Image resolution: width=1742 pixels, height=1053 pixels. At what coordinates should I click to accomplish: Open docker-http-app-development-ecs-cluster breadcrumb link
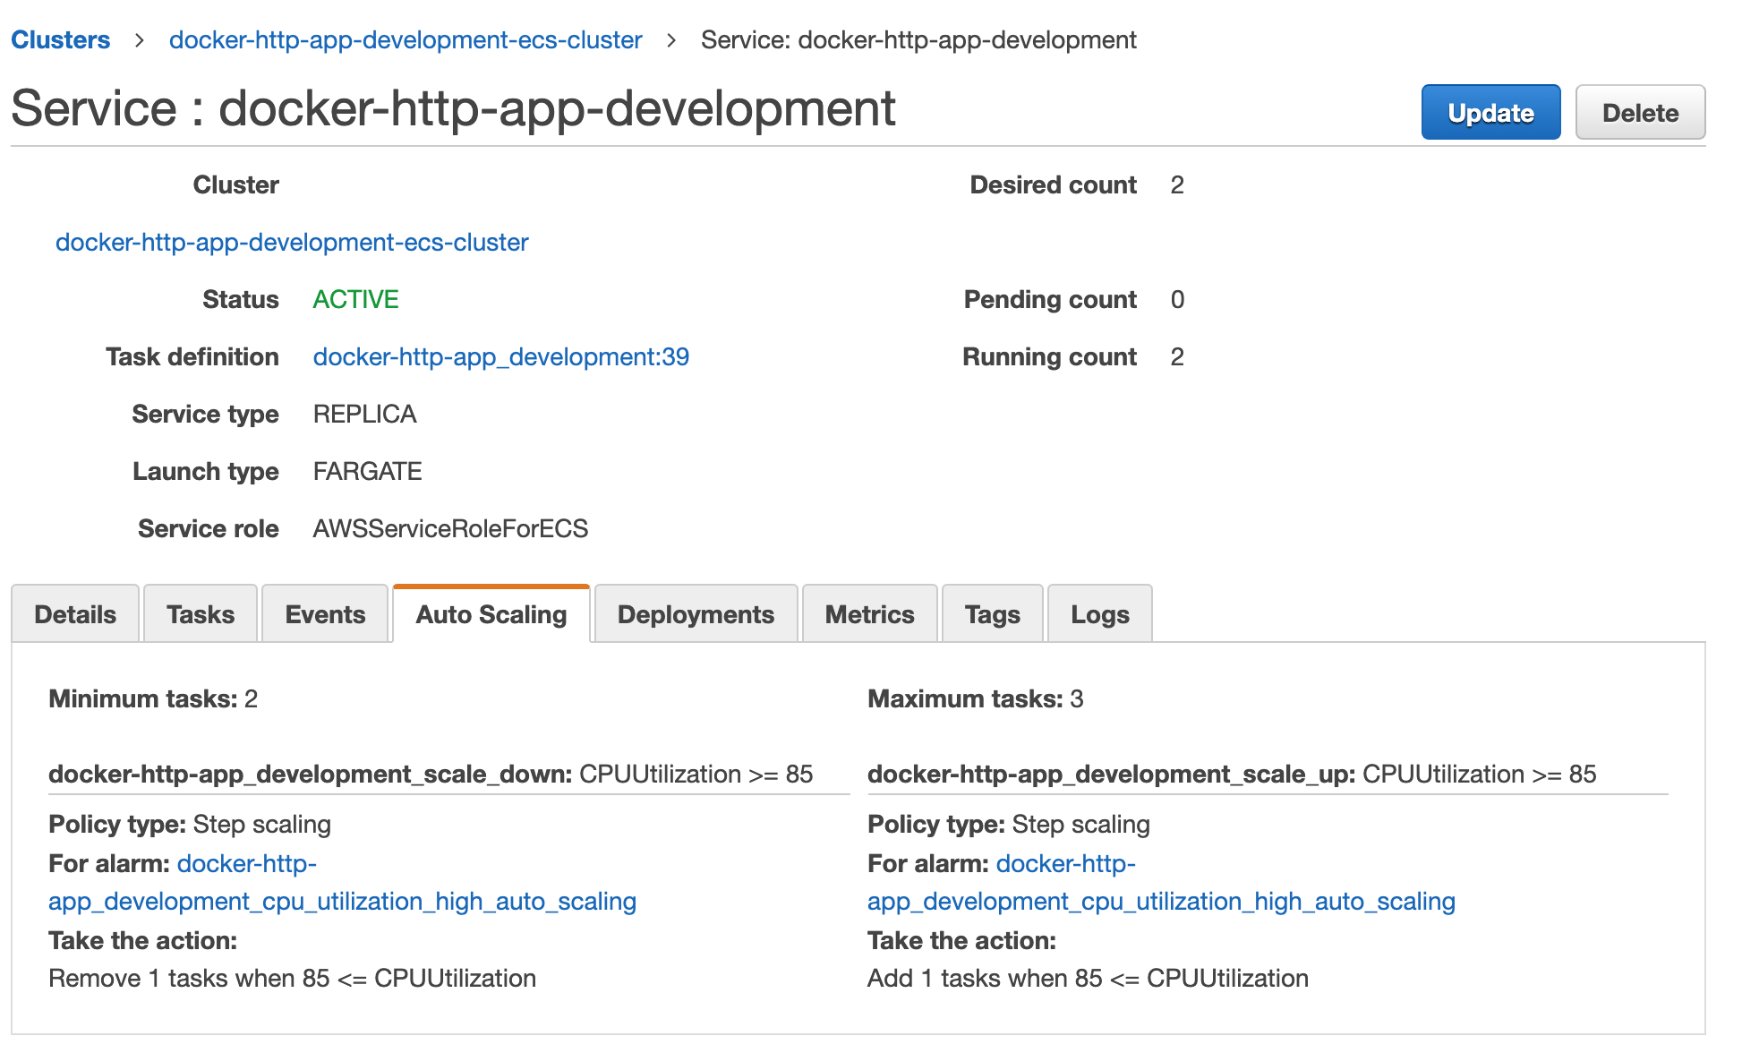click(x=406, y=40)
